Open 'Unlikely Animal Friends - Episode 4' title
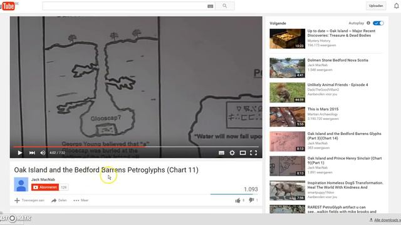 338,85
